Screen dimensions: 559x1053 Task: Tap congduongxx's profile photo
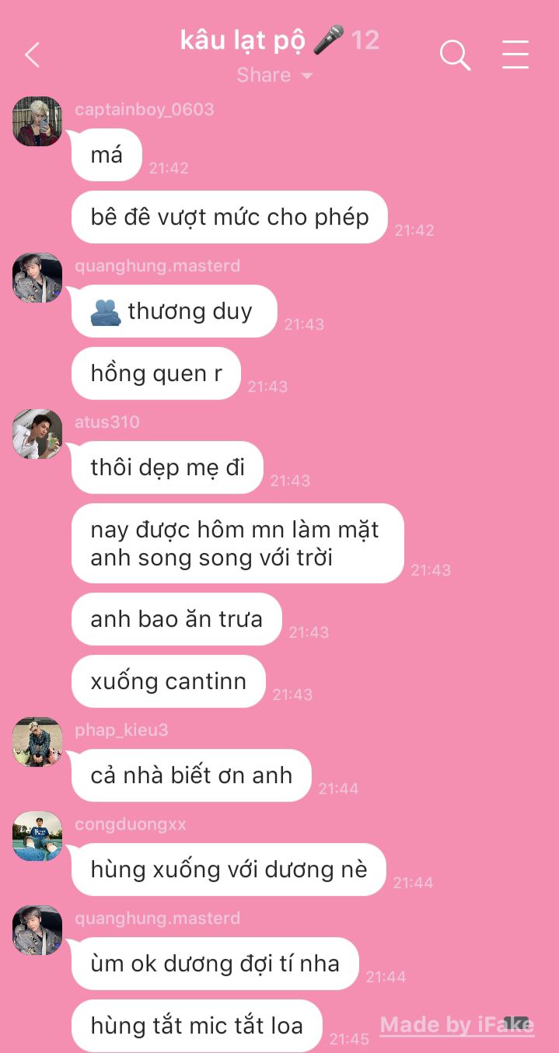(x=37, y=836)
